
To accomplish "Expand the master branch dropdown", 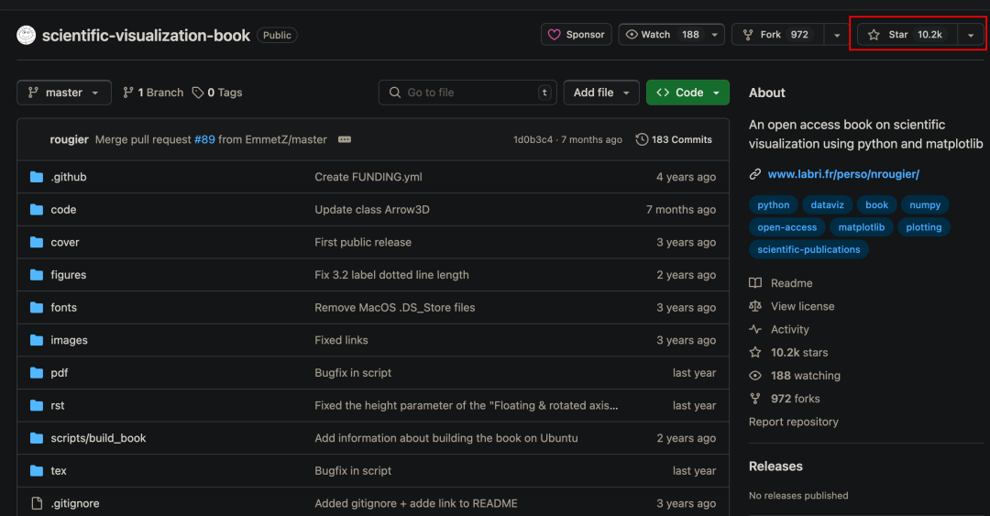I will [x=64, y=93].
